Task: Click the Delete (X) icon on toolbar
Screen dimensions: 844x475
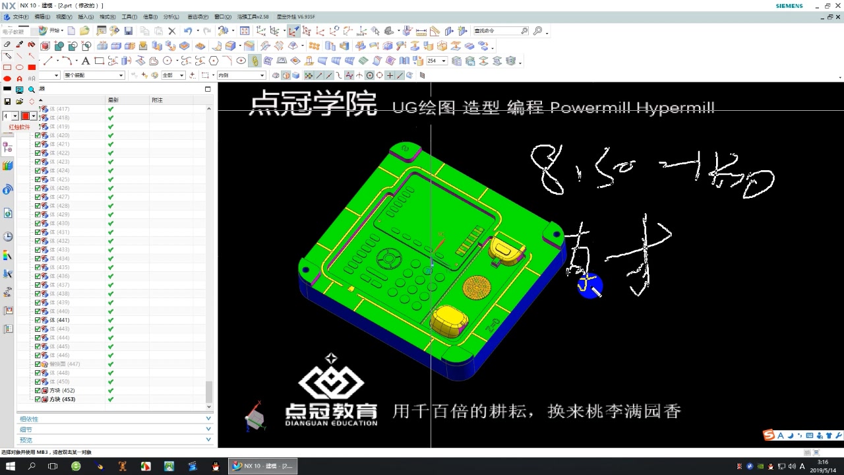Action: (x=172, y=31)
